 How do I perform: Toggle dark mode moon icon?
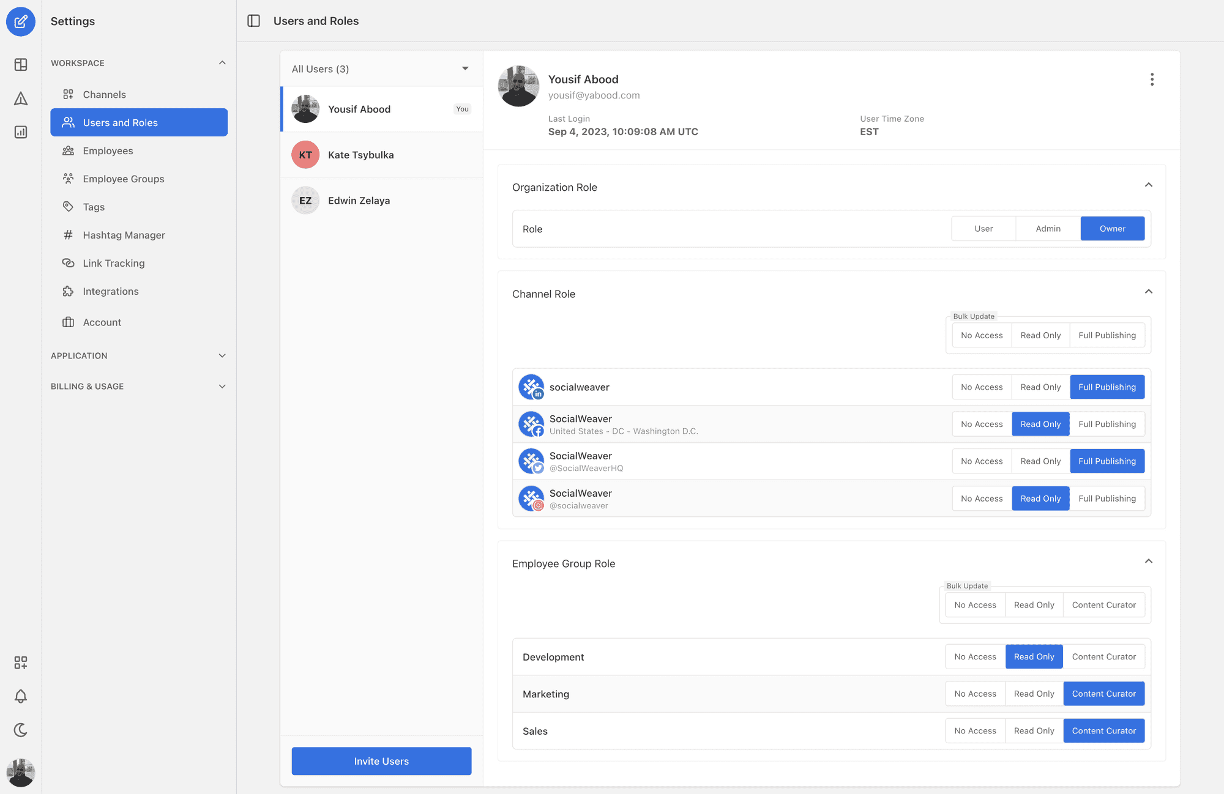pyautogui.click(x=21, y=730)
